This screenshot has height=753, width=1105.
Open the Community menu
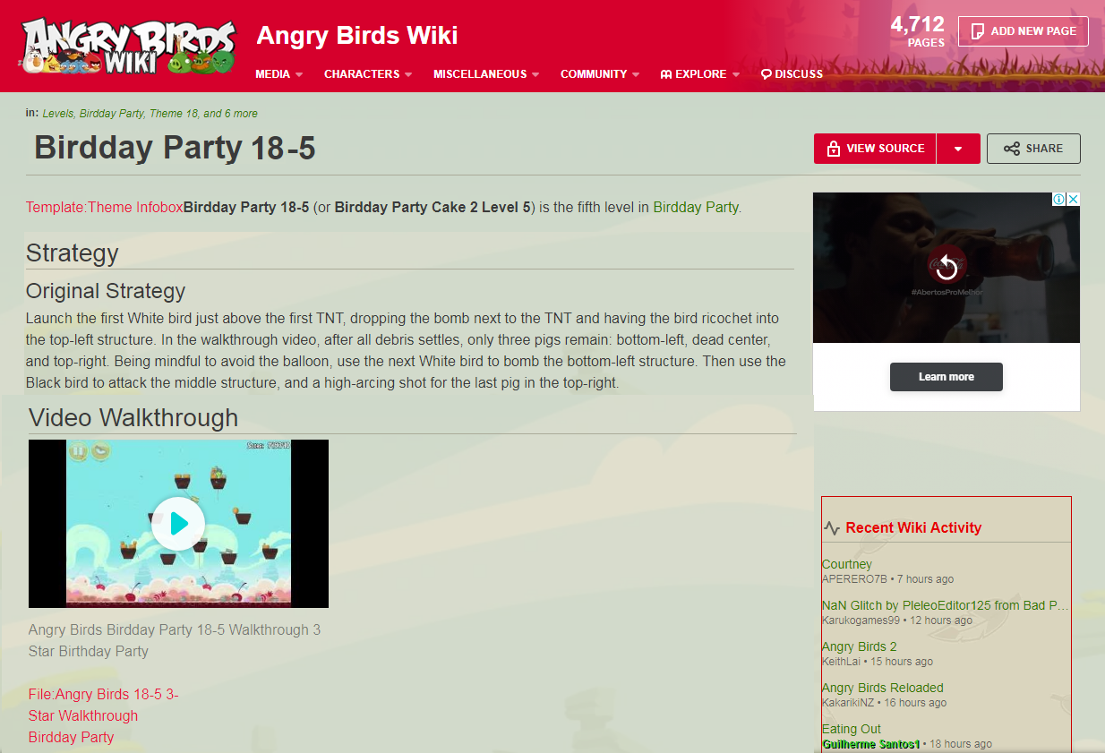point(600,74)
